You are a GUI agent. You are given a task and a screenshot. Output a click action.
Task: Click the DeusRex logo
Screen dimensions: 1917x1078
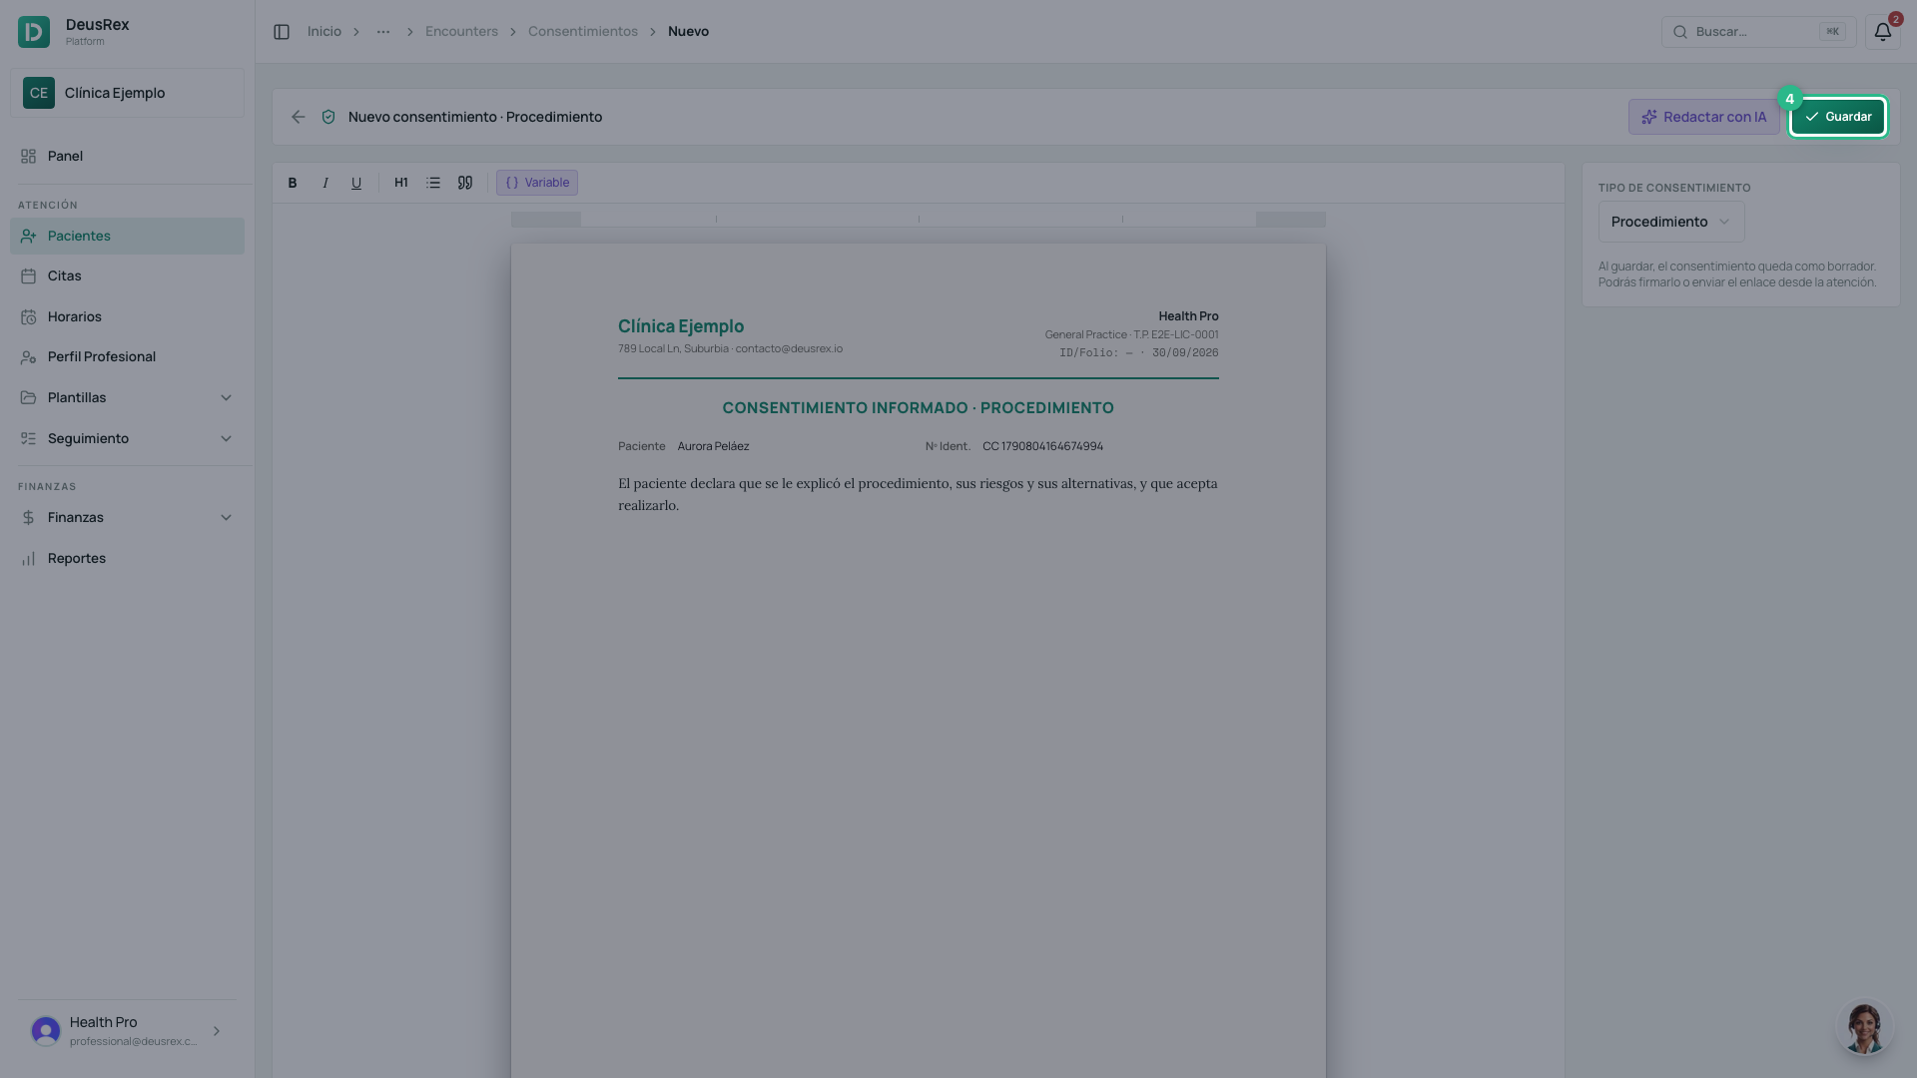(34, 32)
